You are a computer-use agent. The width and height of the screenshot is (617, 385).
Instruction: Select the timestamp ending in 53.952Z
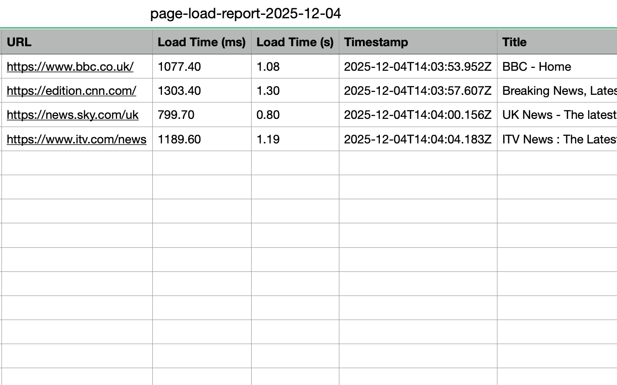point(417,67)
